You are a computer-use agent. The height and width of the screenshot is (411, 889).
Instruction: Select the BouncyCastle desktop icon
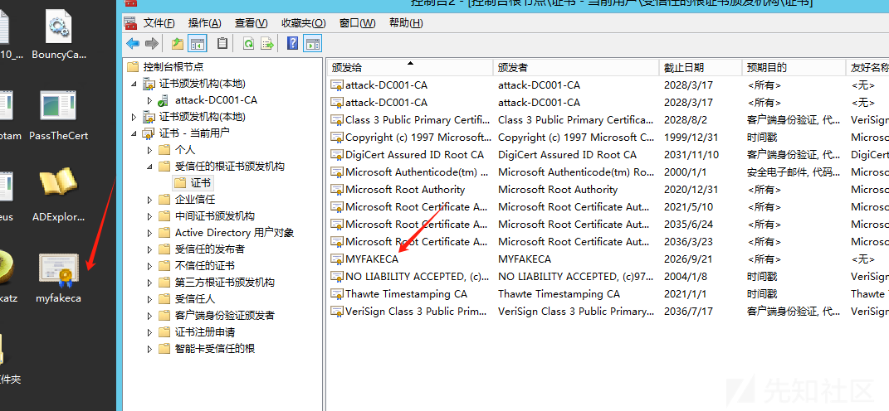tap(58, 35)
